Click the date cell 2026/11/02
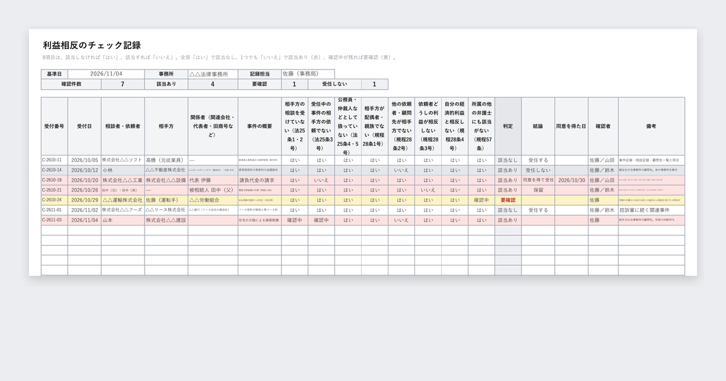 (85, 210)
